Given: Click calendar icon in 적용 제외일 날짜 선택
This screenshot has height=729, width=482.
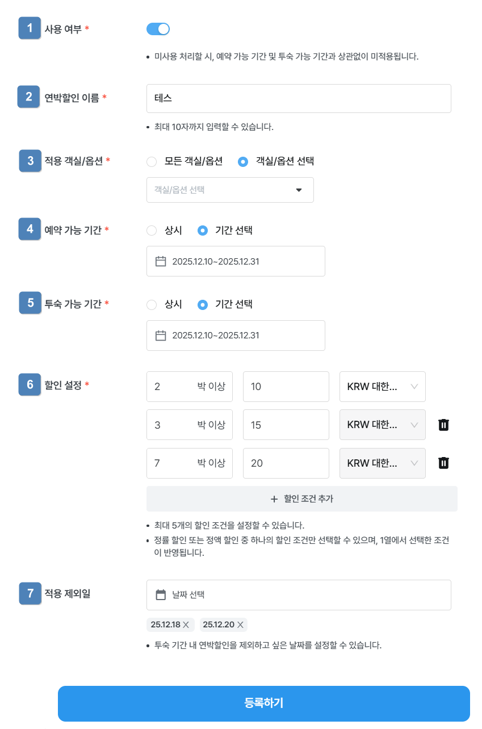Looking at the screenshot, I should [x=161, y=595].
